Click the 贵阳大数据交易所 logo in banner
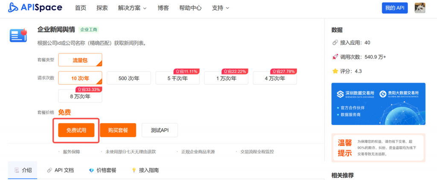 (399, 94)
